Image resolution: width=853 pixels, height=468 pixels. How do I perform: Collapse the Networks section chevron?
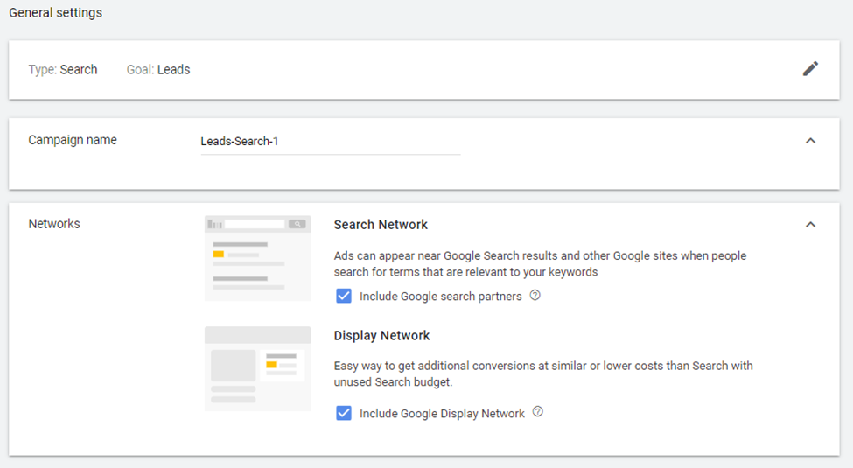(810, 224)
